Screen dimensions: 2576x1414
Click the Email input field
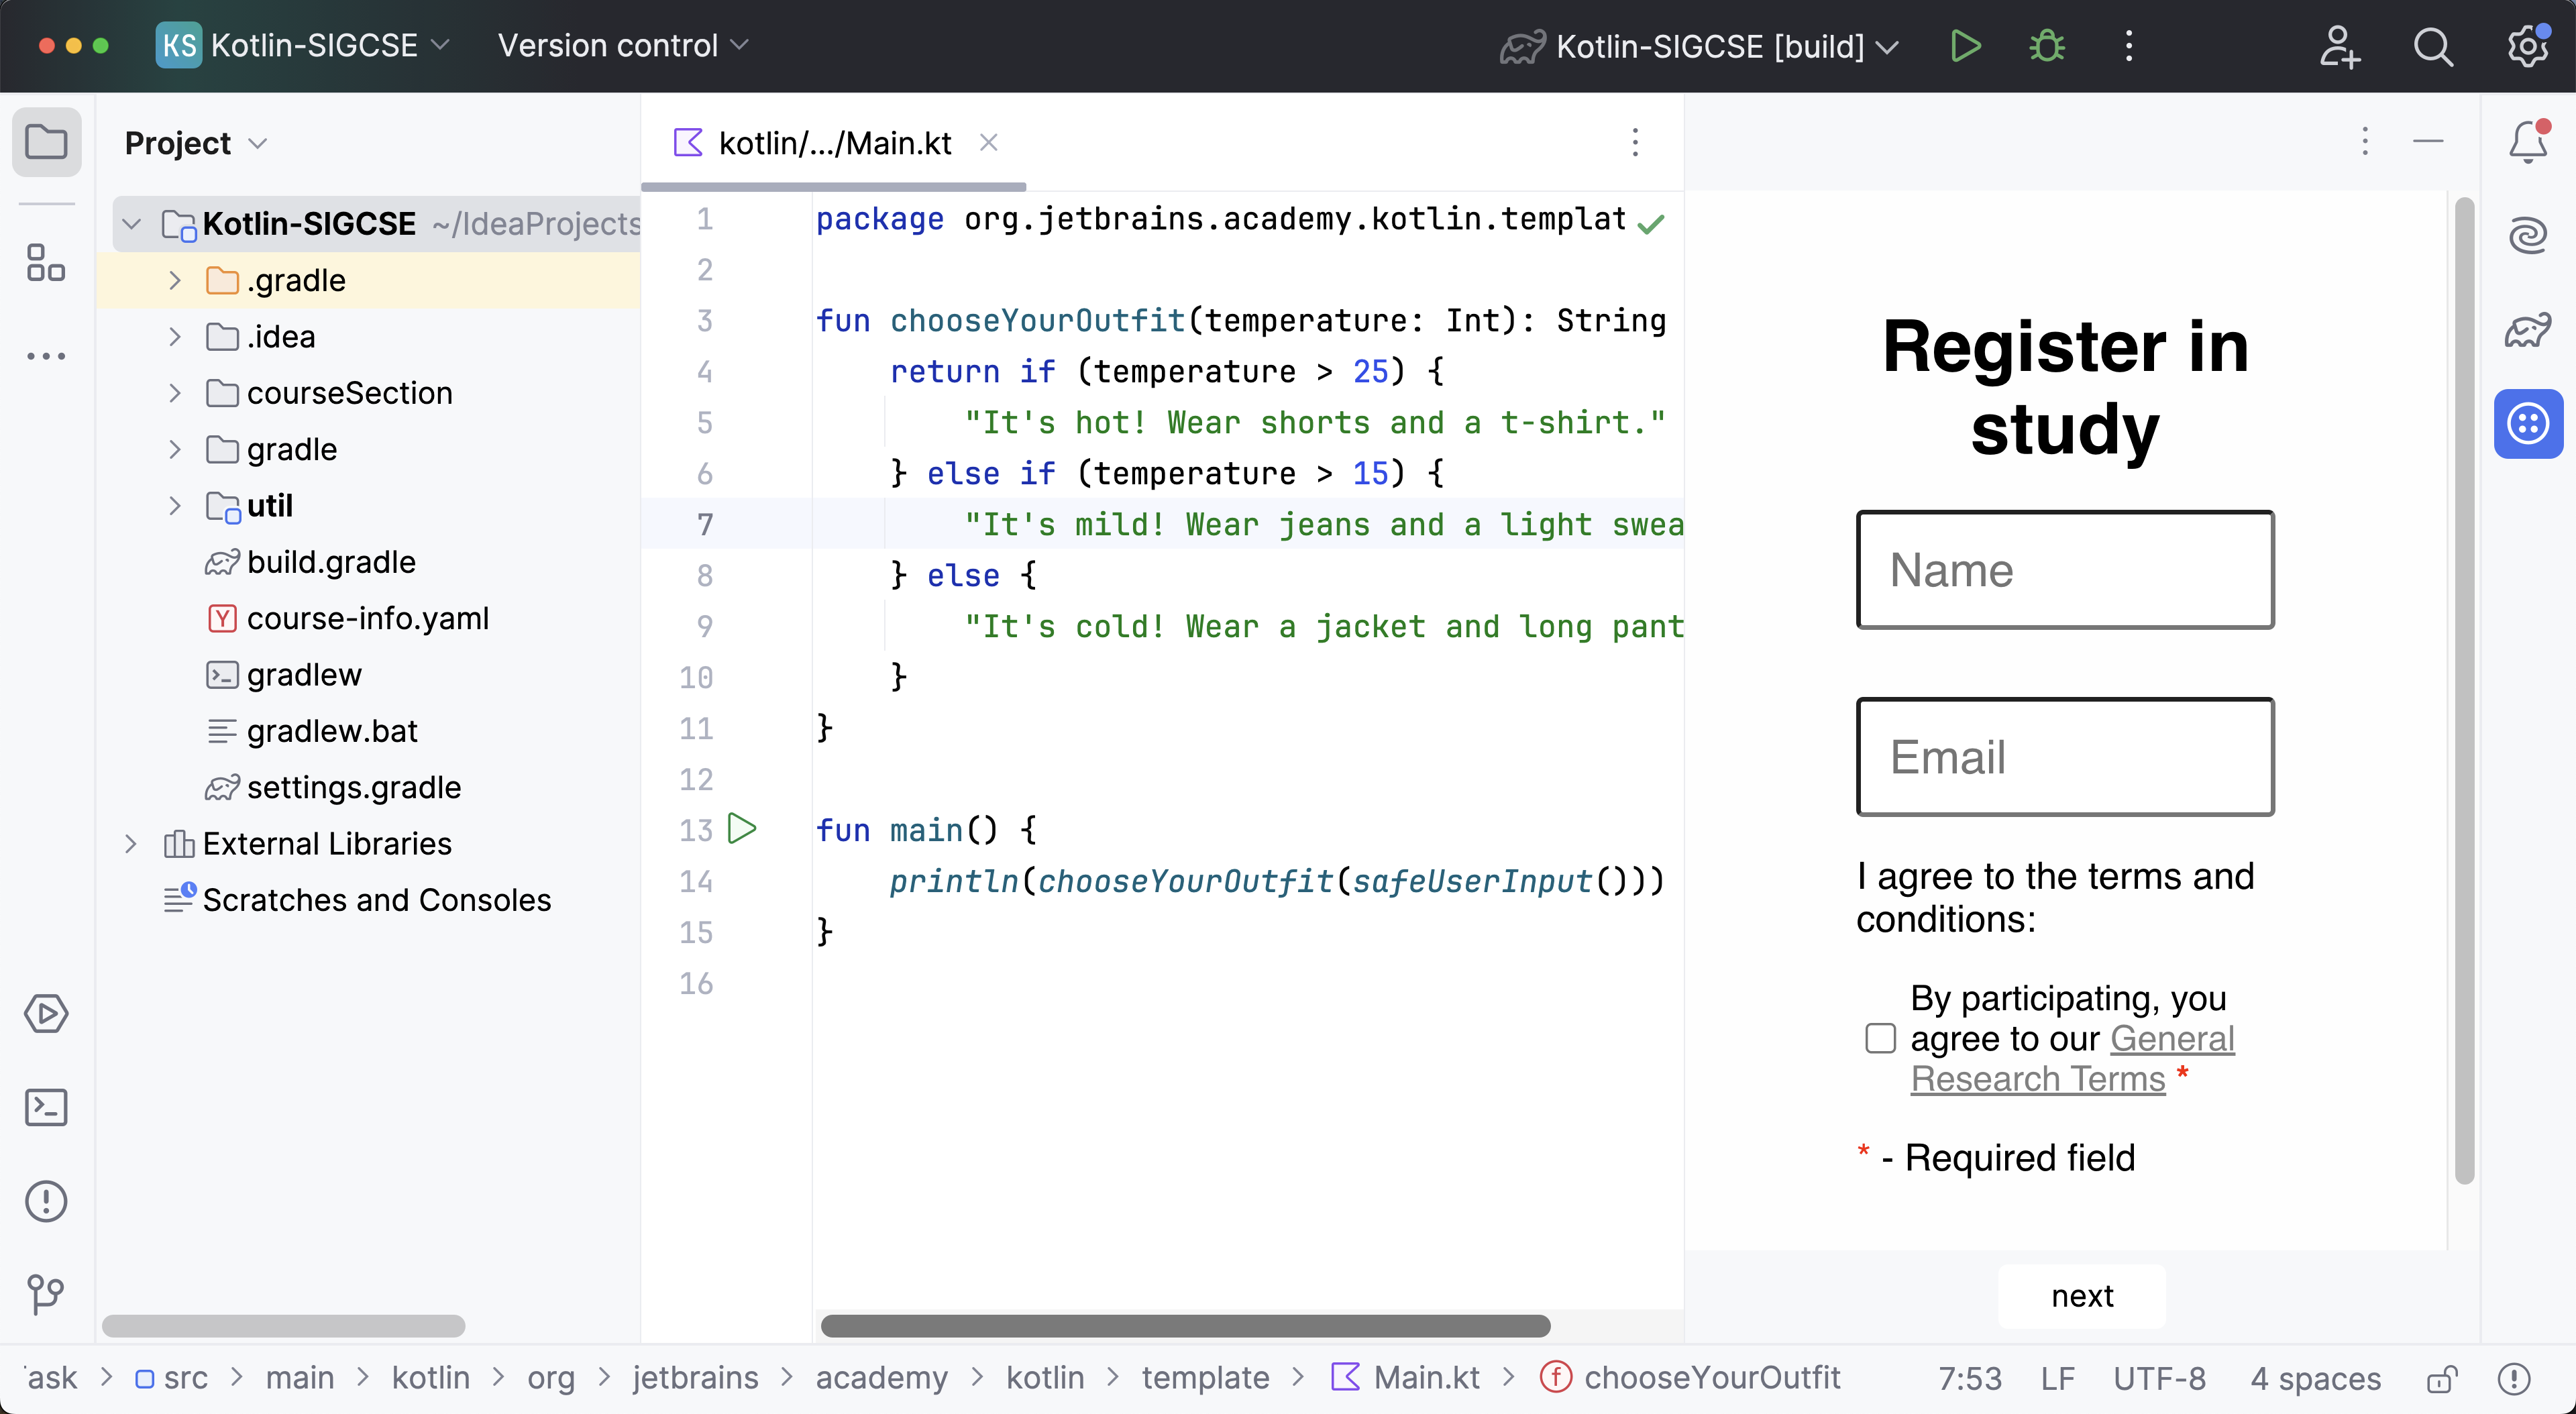(x=2065, y=757)
